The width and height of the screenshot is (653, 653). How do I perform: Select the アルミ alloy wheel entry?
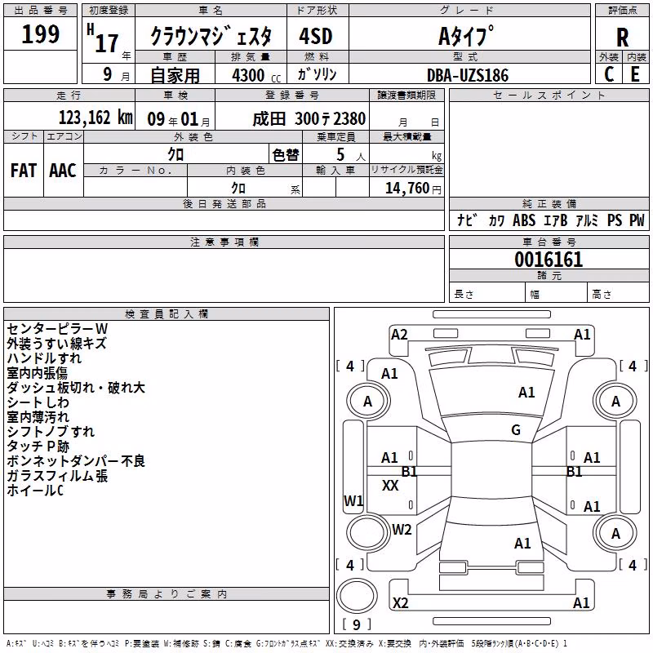click(x=587, y=220)
